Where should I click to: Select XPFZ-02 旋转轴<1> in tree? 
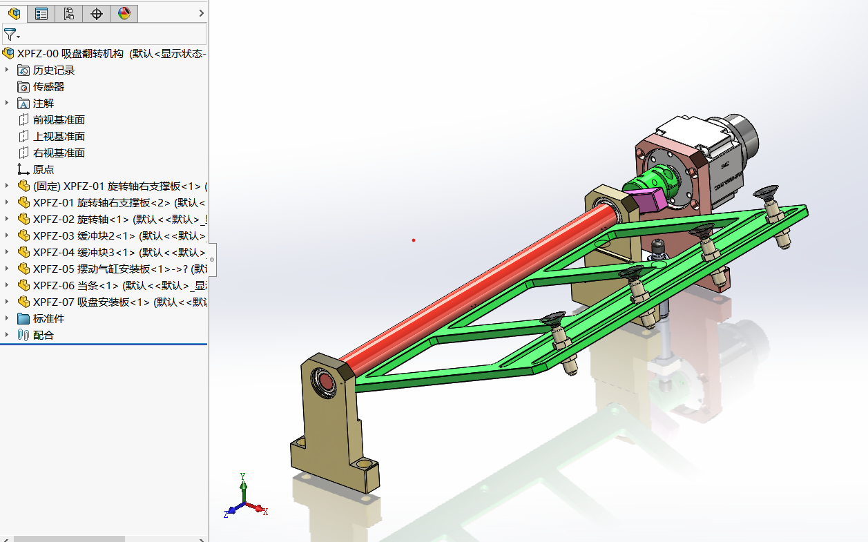(x=120, y=219)
